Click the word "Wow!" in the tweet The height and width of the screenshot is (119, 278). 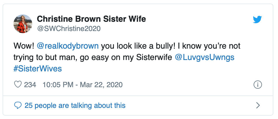coord(24,46)
